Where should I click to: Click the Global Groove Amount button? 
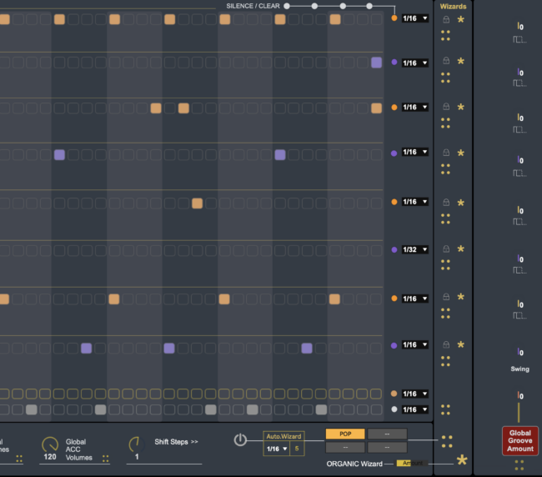pos(519,440)
